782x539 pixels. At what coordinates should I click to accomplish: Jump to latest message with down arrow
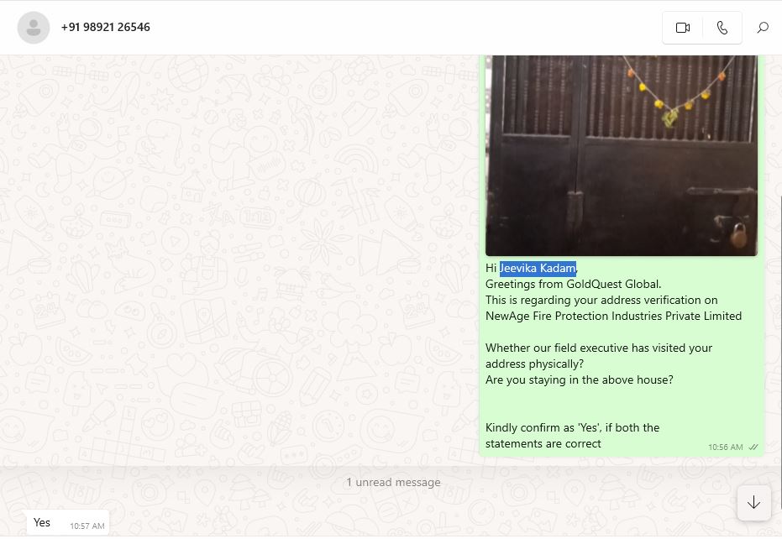(753, 503)
